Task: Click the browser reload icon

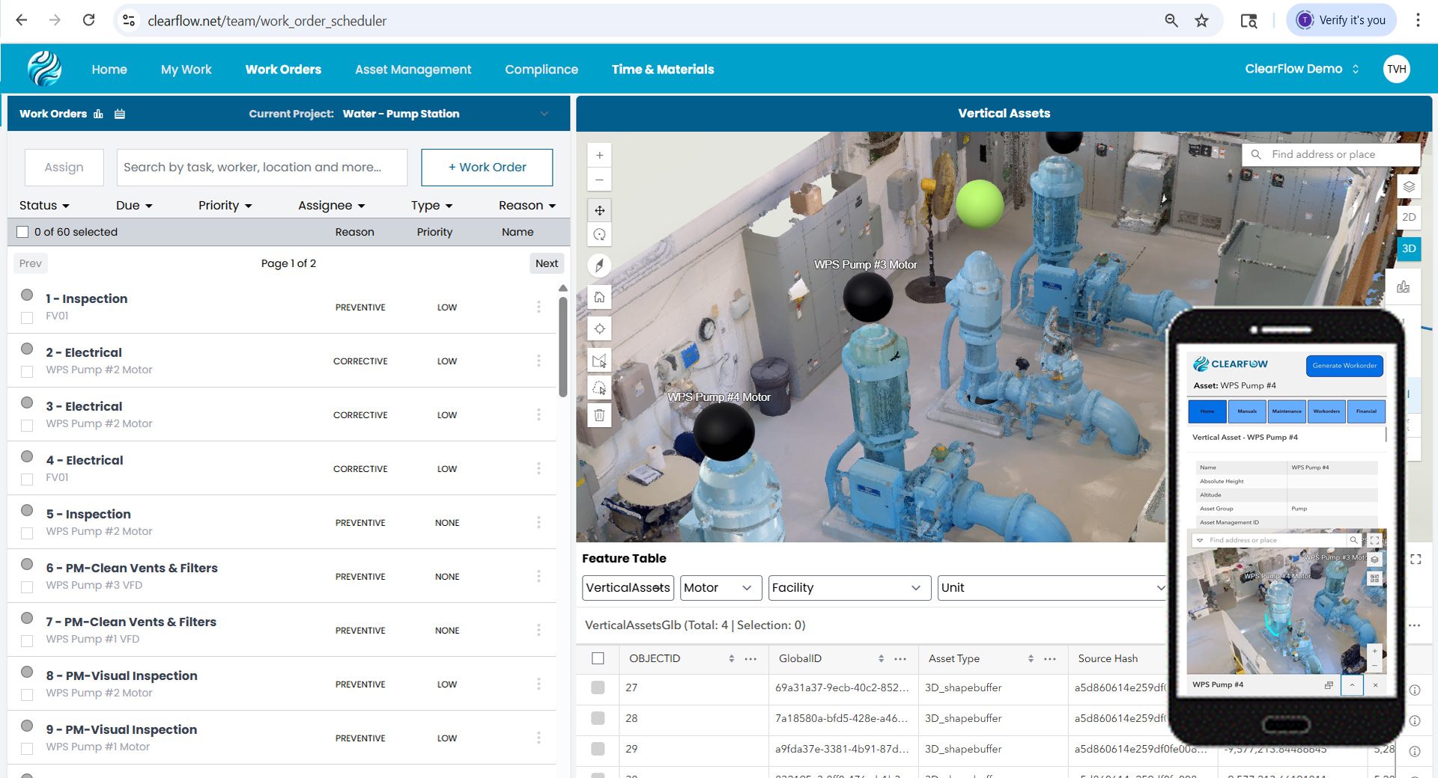Action: tap(88, 20)
